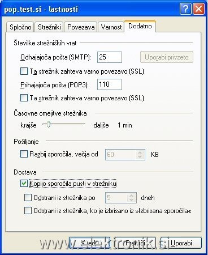Click the POP3 port number field
Screen dimensions: 208x255
point(110,84)
